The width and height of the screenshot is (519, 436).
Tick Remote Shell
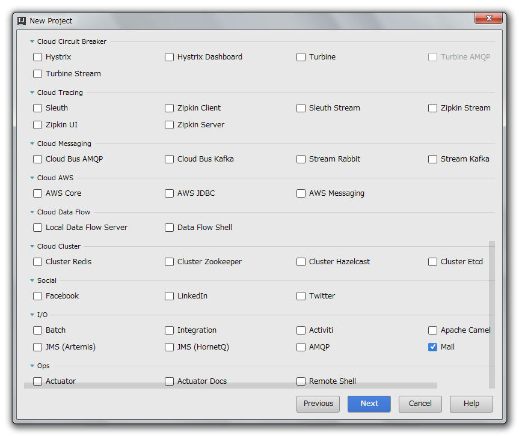tap(301, 381)
